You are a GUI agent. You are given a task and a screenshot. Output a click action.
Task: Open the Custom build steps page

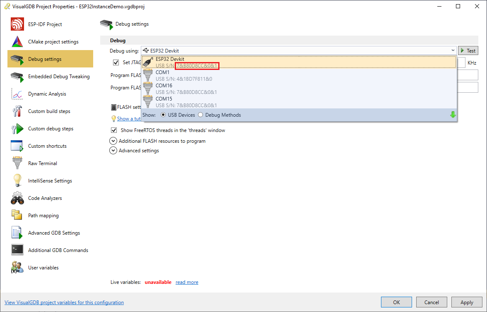pyautogui.click(x=51, y=111)
